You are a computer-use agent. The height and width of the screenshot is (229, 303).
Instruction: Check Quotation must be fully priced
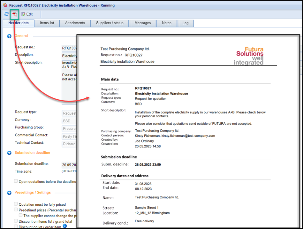[x=16, y=204]
